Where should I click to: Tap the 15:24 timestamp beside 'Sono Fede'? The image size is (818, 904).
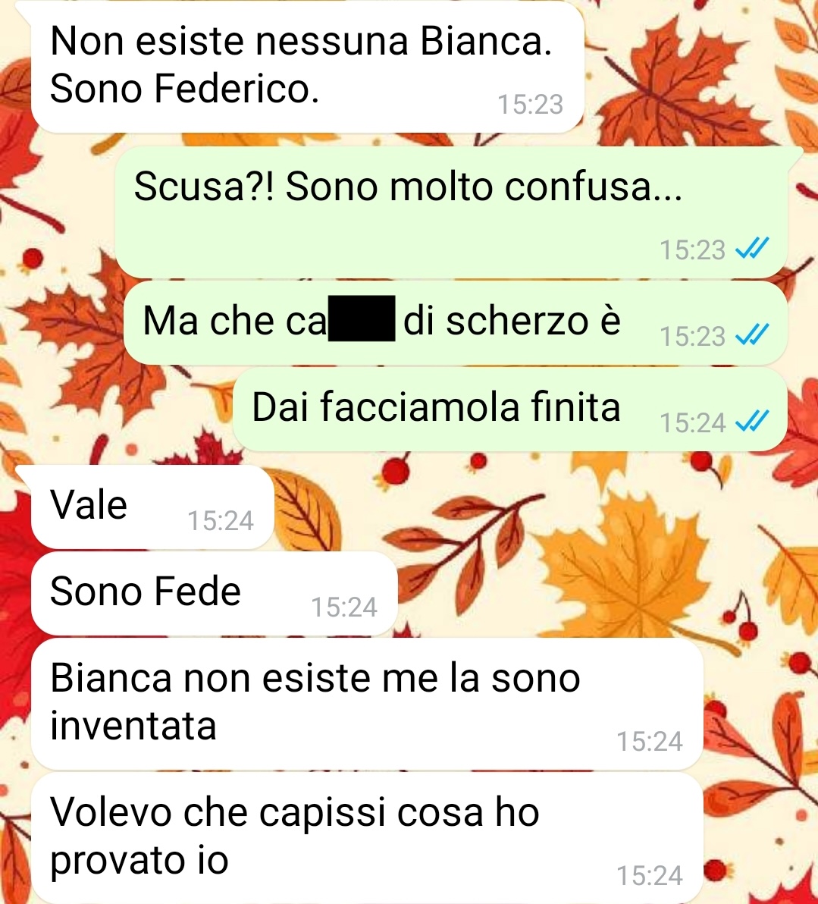coord(344,607)
